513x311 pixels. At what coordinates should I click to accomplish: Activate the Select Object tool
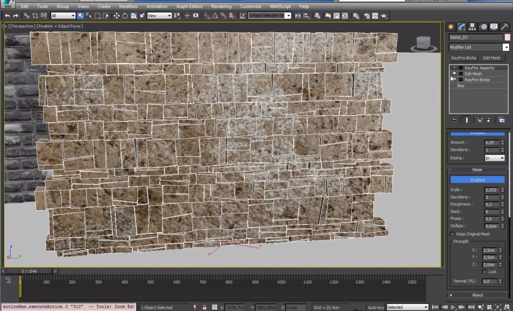pyautogui.click(x=80, y=16)
